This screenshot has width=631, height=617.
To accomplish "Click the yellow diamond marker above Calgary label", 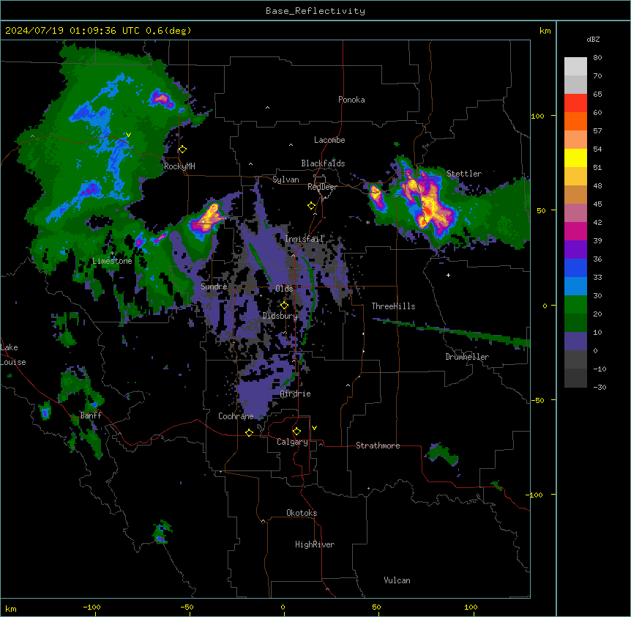I will click(296, 432).
